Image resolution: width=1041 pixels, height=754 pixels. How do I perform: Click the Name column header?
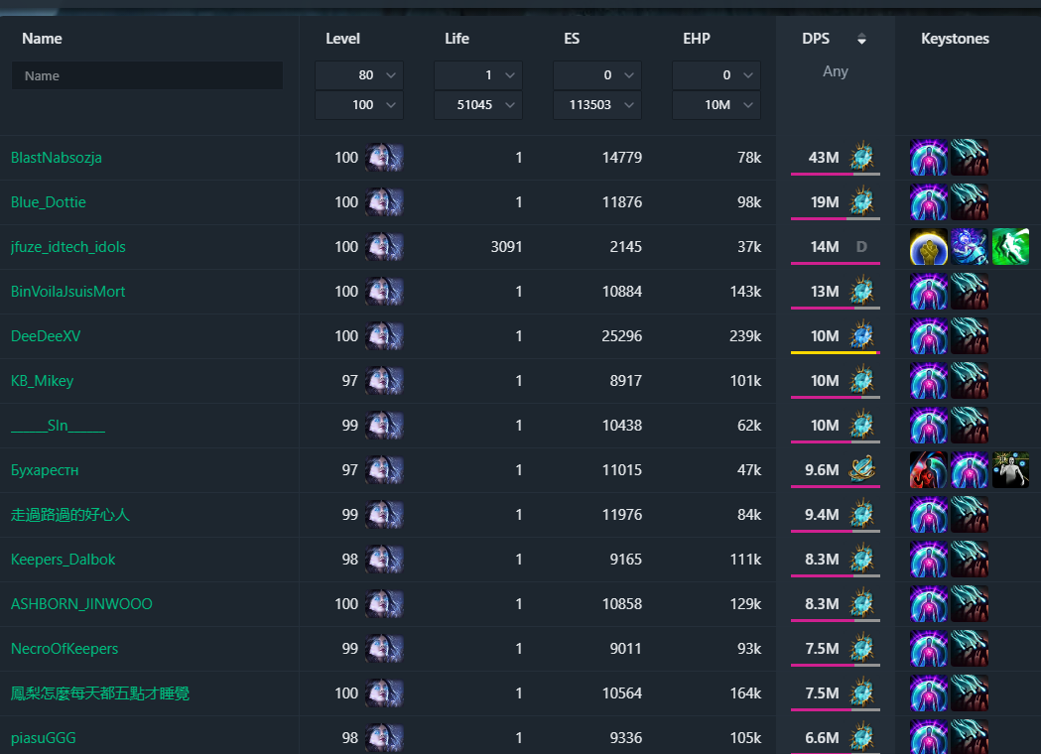tap(42, 39)
